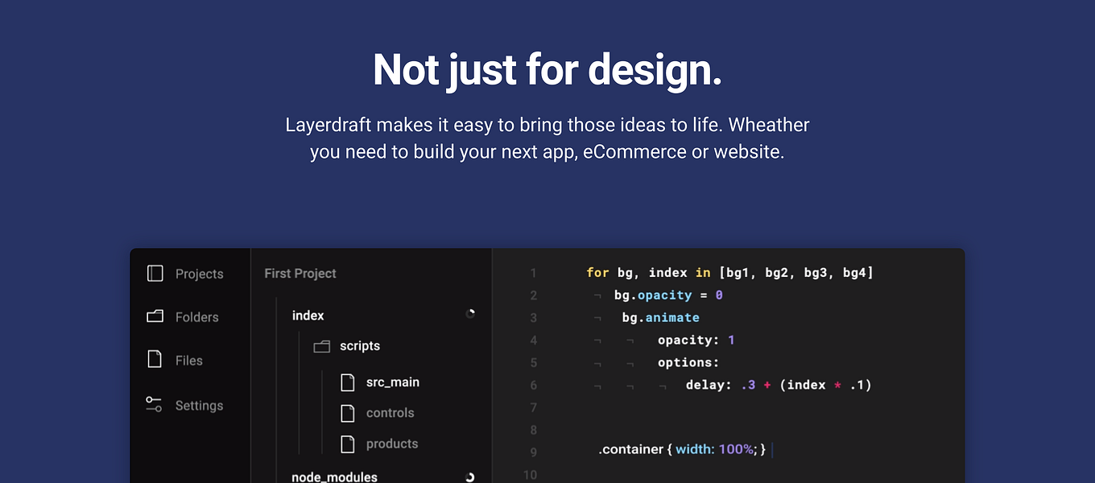
Task: Click the Folders icon in sidebar
Action: [155, 316]
